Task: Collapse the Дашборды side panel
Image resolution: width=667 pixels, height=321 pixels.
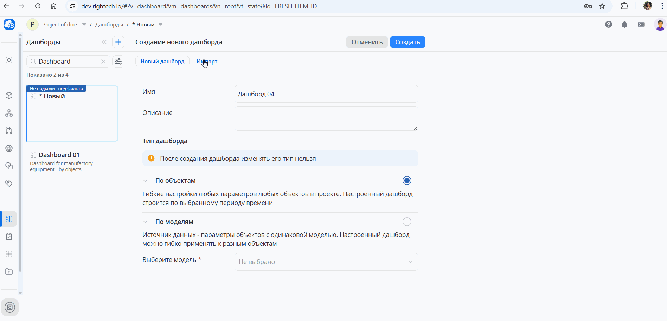Action: point(104,42)
